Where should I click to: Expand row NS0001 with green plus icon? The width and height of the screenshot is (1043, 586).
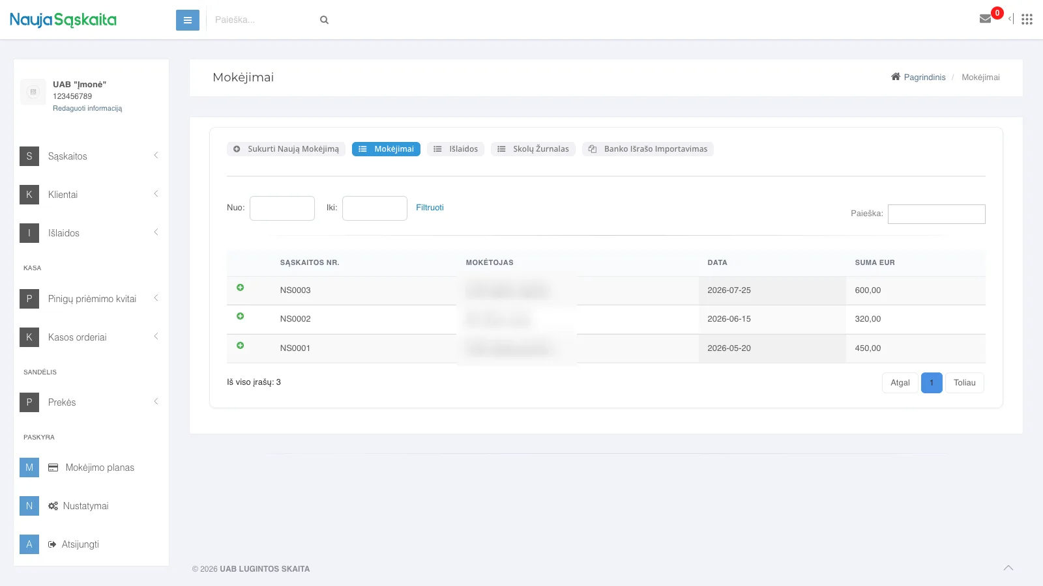[240, 345]
